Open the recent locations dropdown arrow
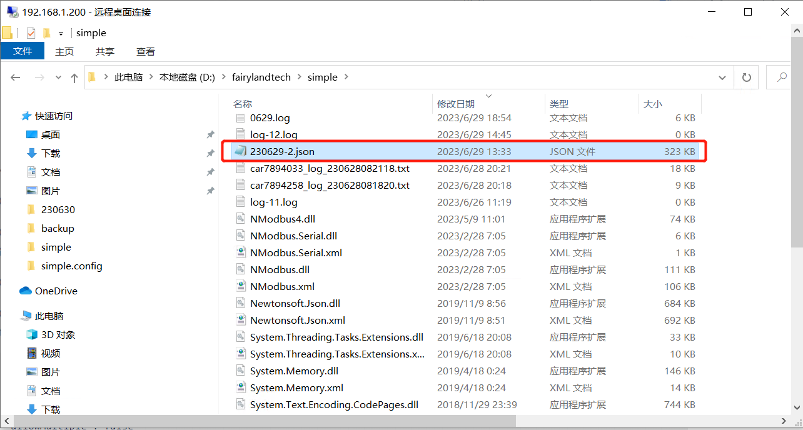This screenshot has width=803, height=430. tap(59, 77)
